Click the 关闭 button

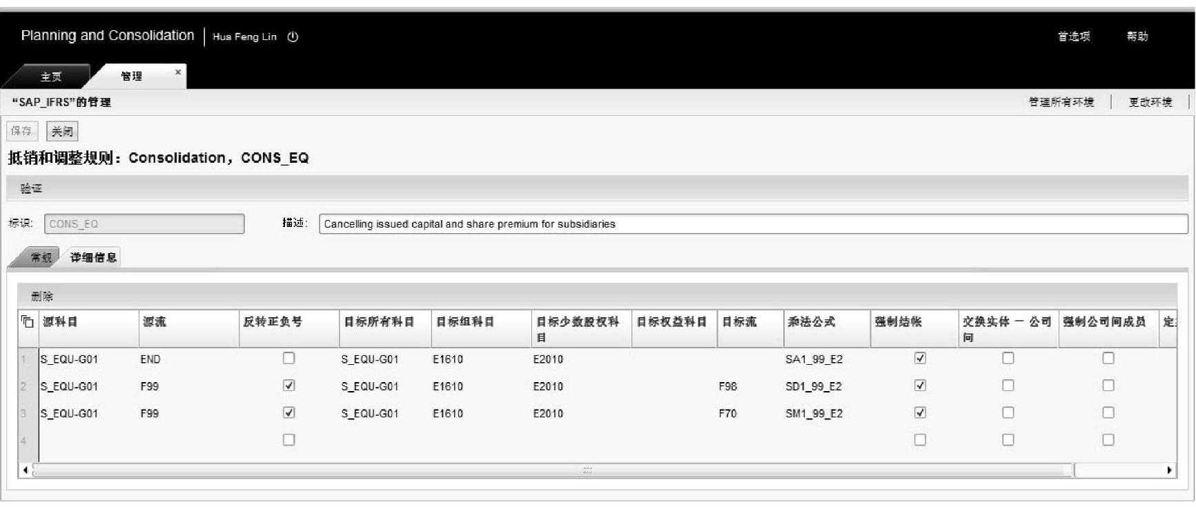62,131
